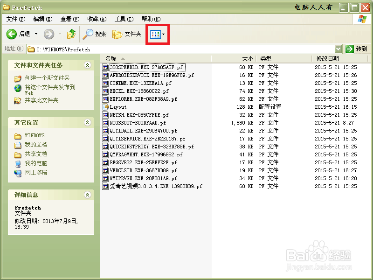Select file EXPLORER.EXE-082F38A9.pf
The height and width of the screenshot is (280, 373).
click(144, 99)
